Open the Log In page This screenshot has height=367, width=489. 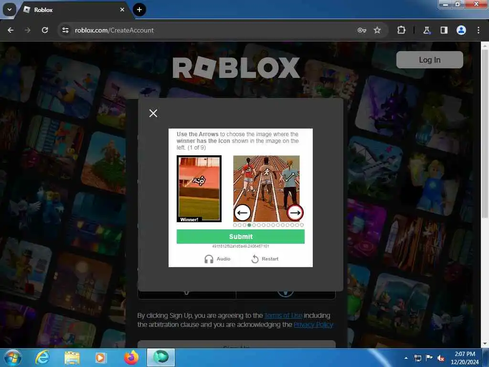point(429,60)
